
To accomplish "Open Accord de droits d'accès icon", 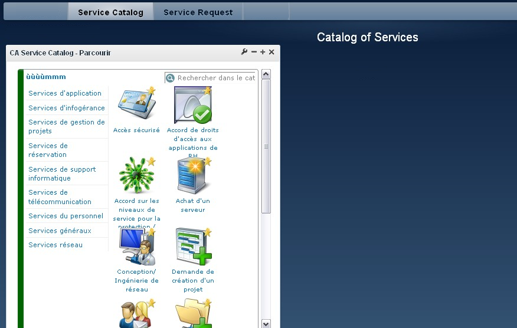I will [x=193, y=105].
